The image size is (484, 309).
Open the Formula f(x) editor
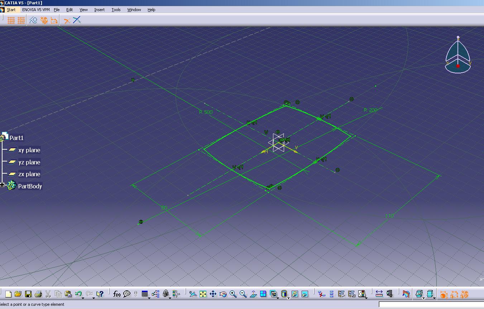[x=116, y=294]
